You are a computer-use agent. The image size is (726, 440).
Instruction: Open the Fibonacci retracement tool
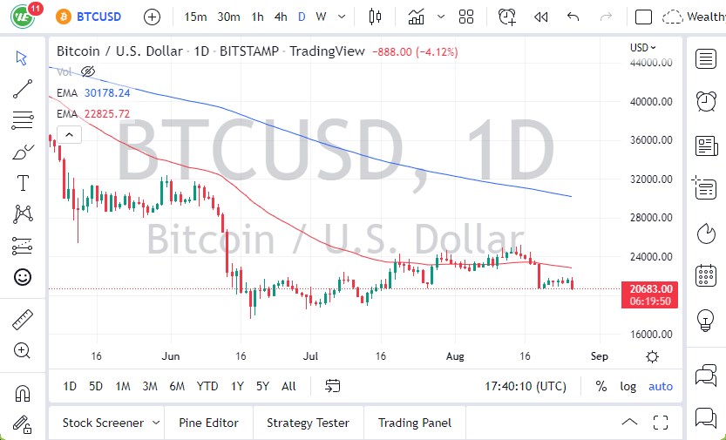23,120
